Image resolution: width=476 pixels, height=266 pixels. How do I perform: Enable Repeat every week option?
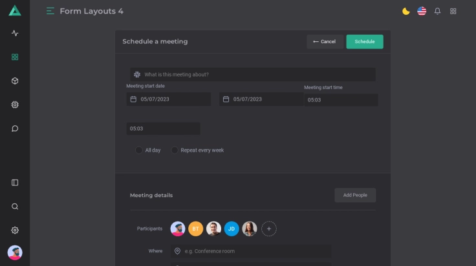[175, 150]
